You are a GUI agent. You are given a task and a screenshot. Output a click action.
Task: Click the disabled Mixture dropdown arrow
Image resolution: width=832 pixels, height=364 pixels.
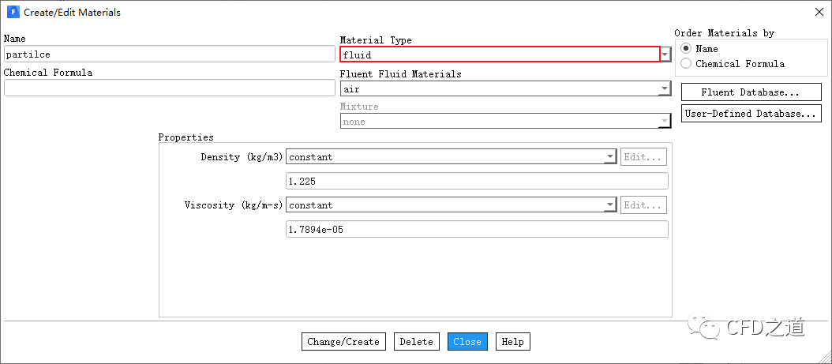point(665,122)
